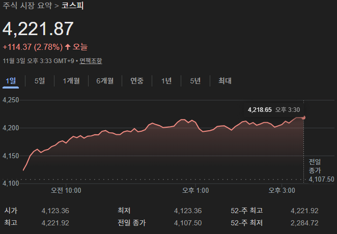Select the 1일 time range tab
337x234 pixels.
pyautogui.click(x=11, y=81)
